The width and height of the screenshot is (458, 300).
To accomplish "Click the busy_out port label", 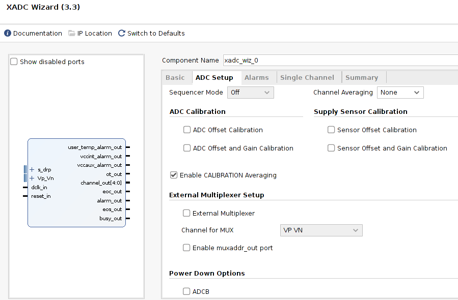I will point(111,218).
